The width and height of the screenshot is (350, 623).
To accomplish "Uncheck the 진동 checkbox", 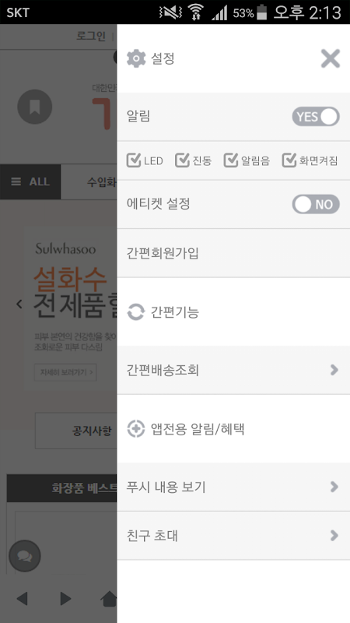I will (x=182, y=160).
